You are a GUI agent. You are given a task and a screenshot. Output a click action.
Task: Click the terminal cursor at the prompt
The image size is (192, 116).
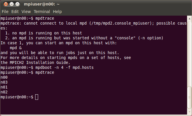click(x=37, y=97)
